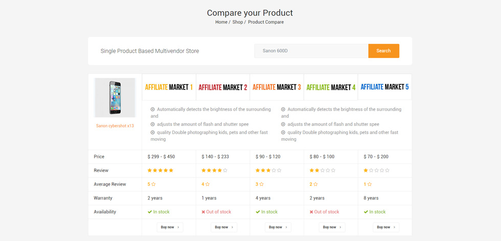Image resolution: width=501 pixels, height=241 pixels.
Task: Click the one-star review rating
Action: pos(376,170)
